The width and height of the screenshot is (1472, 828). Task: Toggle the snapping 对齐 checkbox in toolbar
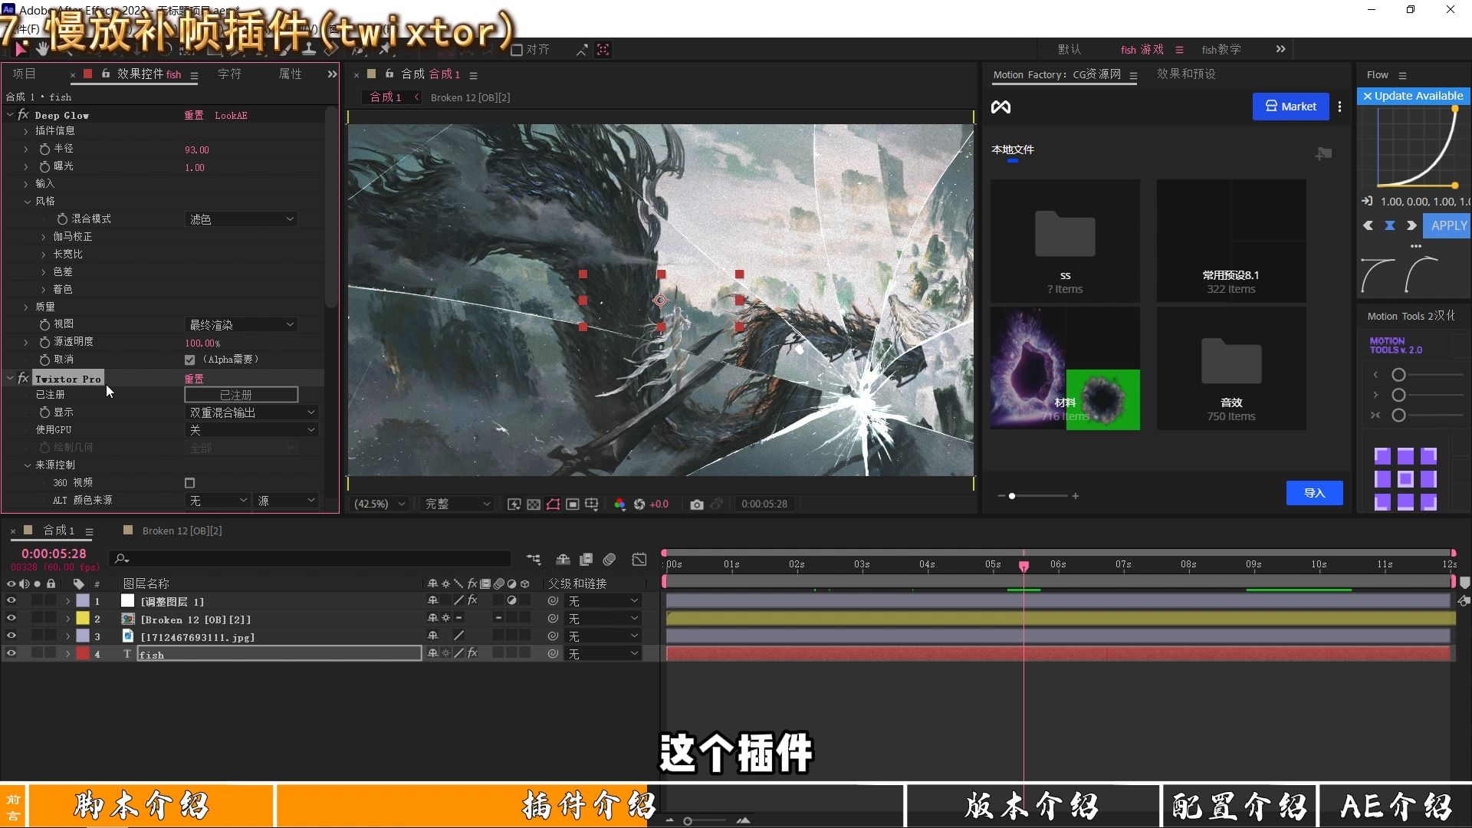pos(517,50)
